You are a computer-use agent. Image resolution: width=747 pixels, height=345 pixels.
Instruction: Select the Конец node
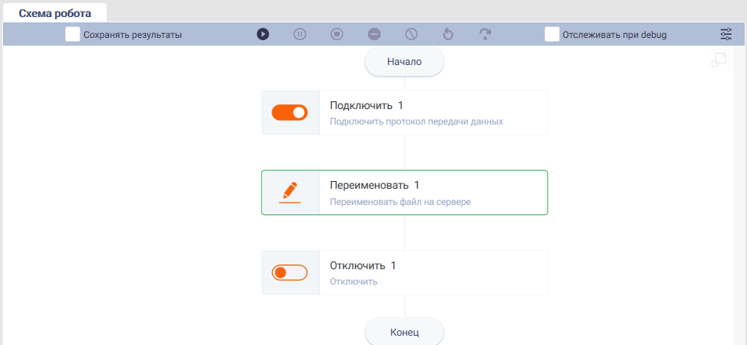(404, 330)
